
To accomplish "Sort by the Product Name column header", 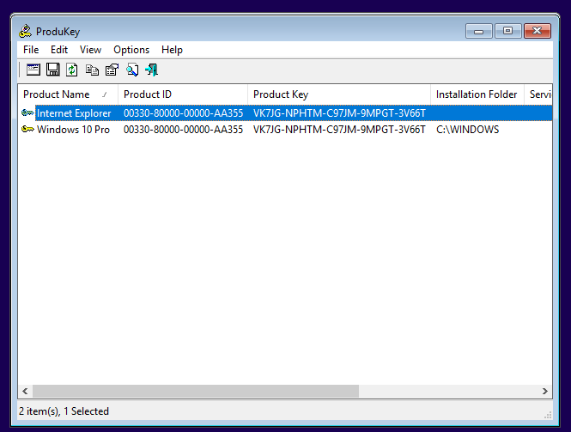I will [x=68, y=94].
